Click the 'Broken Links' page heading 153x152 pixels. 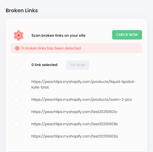pyautogui.click(x=22, y=10)
